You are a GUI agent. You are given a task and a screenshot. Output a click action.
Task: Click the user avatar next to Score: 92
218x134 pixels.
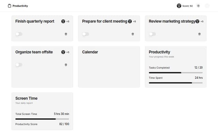point(179,6)
